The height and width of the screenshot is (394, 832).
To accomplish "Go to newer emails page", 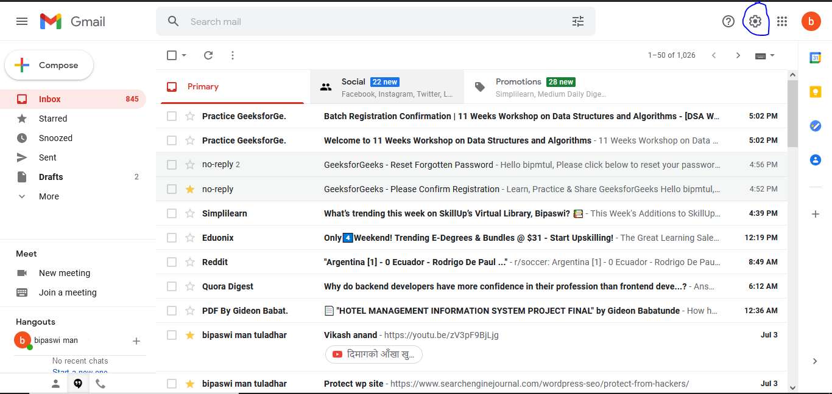I will (x=714, y=55).
